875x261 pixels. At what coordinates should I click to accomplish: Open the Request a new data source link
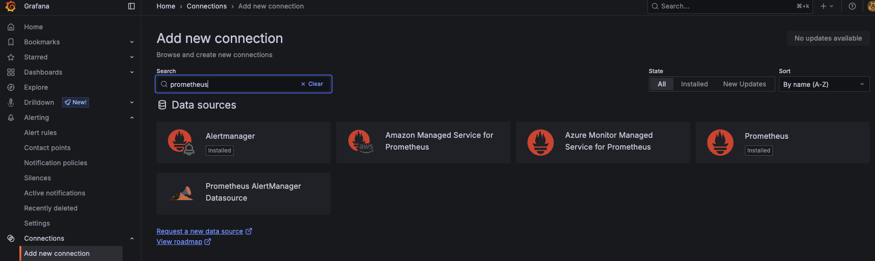pos(200,231)
